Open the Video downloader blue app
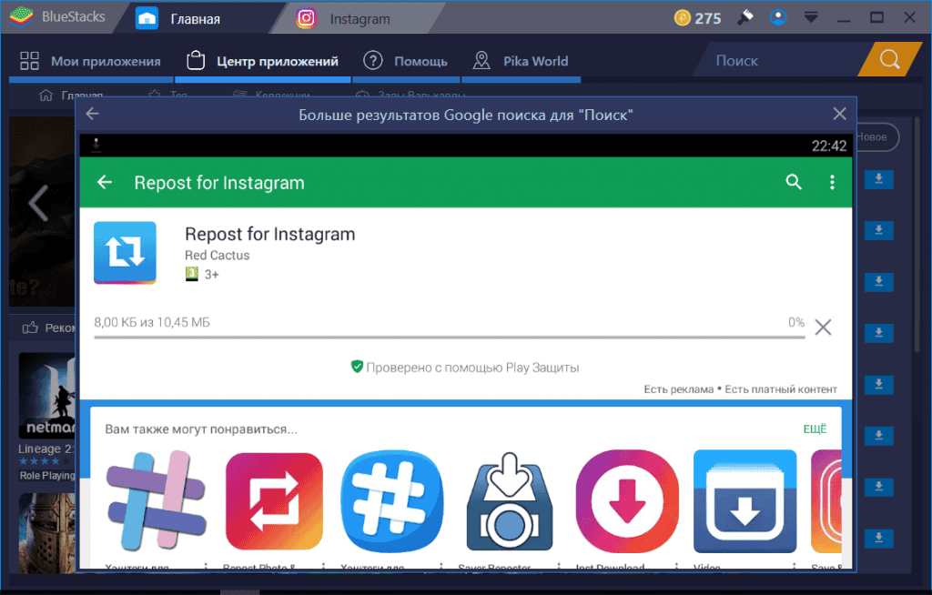This screenshot has width=932, height=595. [x=745, y=500]
